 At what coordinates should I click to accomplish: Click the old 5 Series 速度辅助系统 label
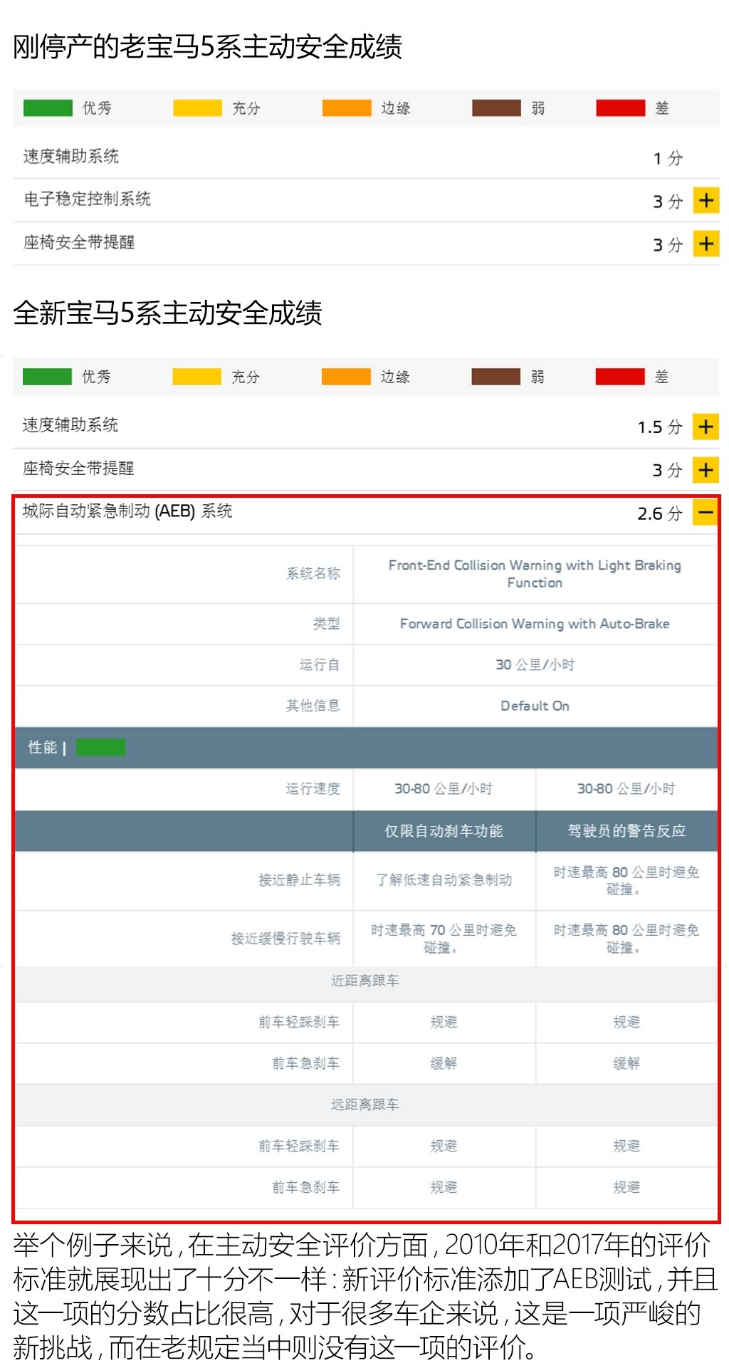tap(70, 157)
